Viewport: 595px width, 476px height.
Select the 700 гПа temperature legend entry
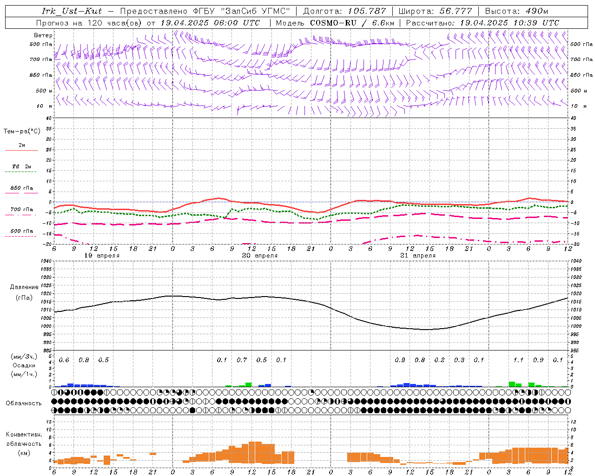pyautogui.click(x=22, y=210)
